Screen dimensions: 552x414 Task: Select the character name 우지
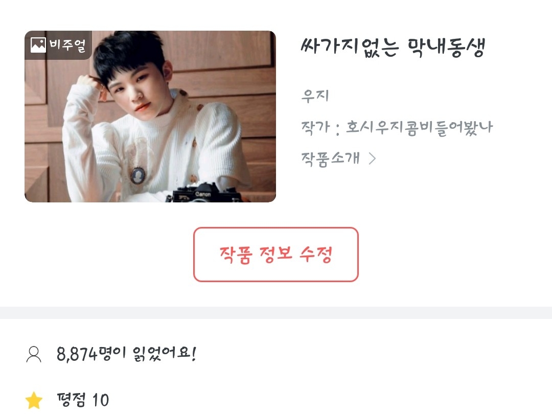point(315,96)
